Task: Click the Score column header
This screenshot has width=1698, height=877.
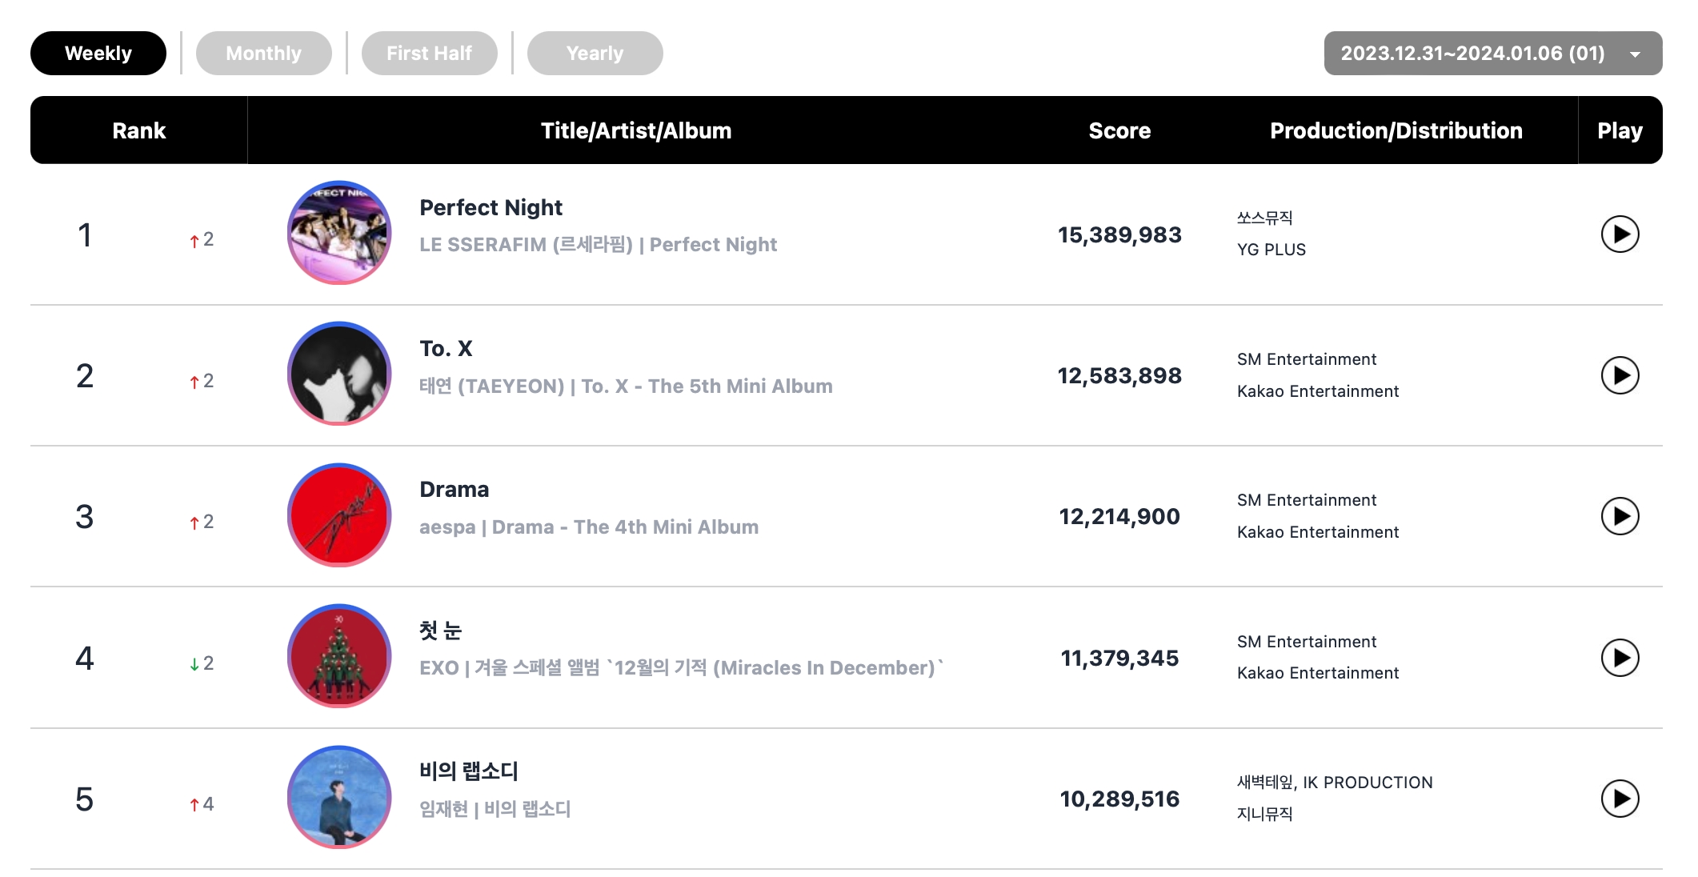Action: click(x=1119, y=130)
